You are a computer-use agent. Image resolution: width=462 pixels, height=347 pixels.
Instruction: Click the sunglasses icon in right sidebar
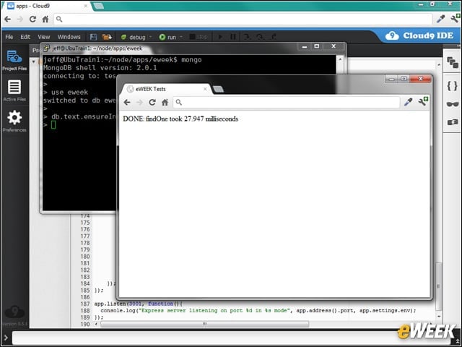coord(453,104)
